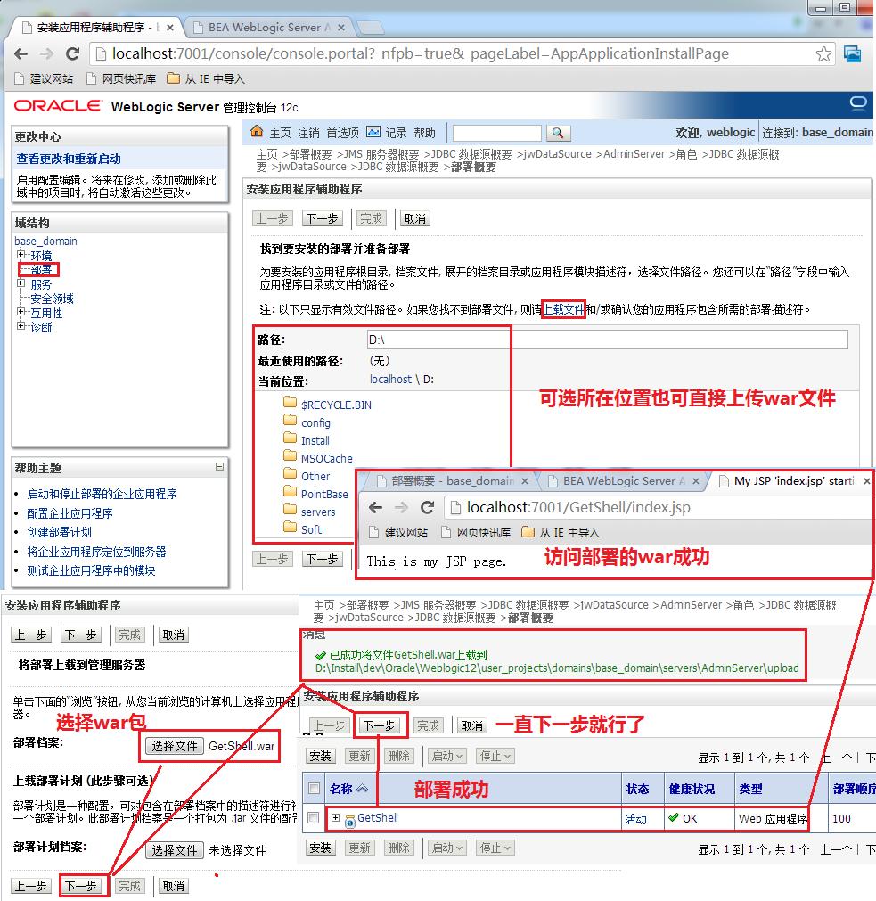This screenshot has width=876, height=901.
Task: Open the Other folder icon
Action: [x=291, y=473]
